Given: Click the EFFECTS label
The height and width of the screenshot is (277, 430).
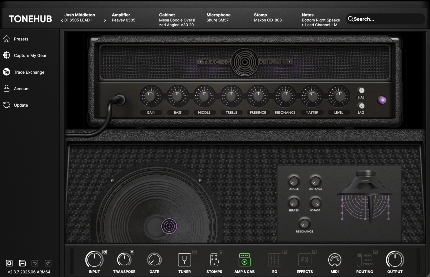Looking at the screenshot, I should (x=305, y=272).
